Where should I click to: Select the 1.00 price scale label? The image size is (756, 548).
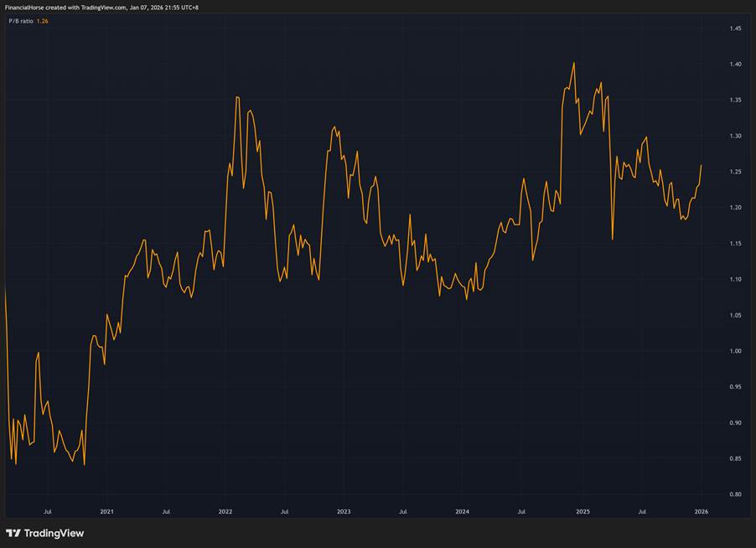point(735,351)
